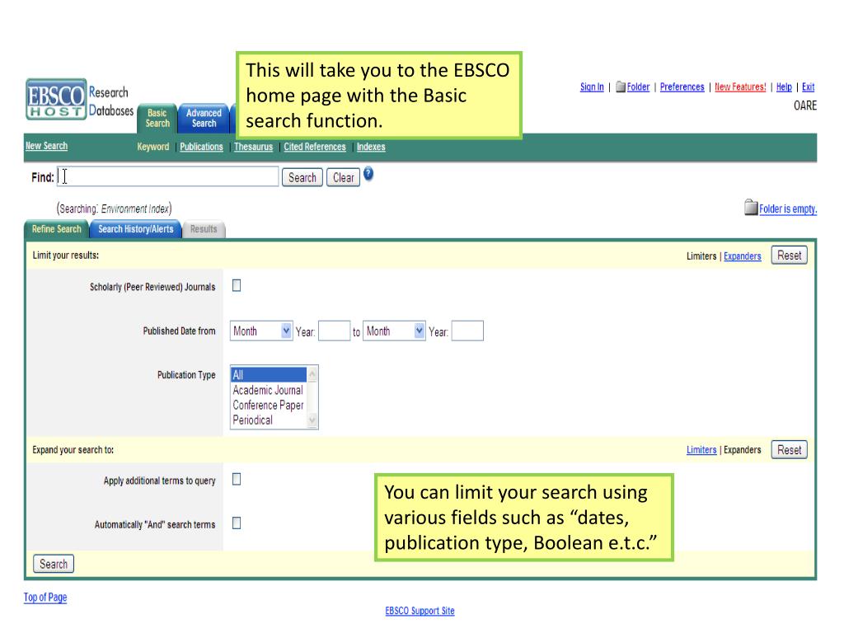Open the Results tab

[204, 229]
